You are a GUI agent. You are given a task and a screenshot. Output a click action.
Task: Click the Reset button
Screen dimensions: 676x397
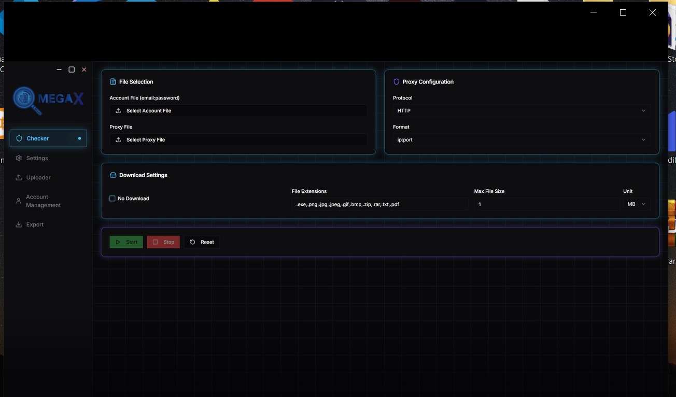pyautogui.click(x=202, y=242)
